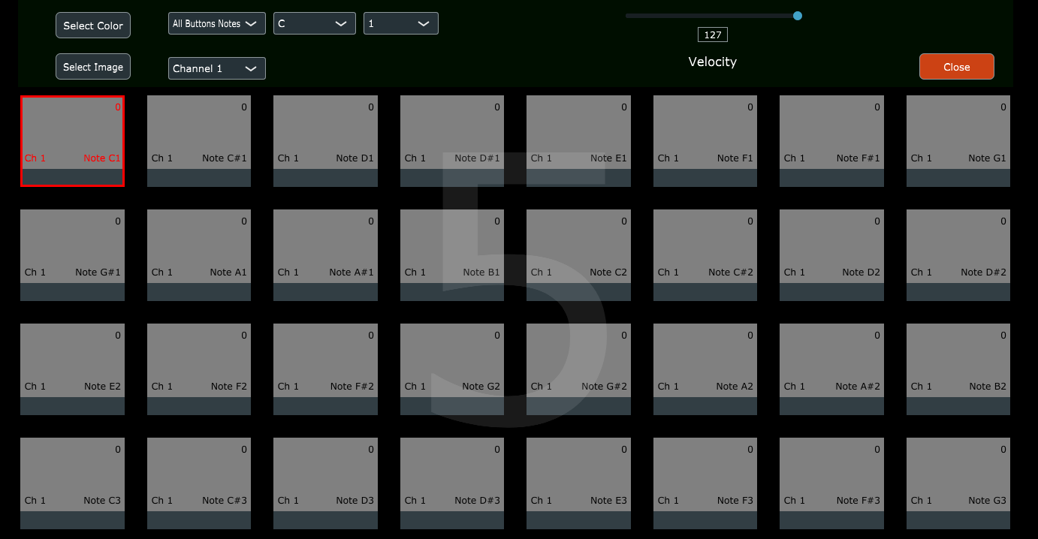Select the Note C#1 pad
The height and width of the screenshot is (539, 1038).
[x=199, y=141]
